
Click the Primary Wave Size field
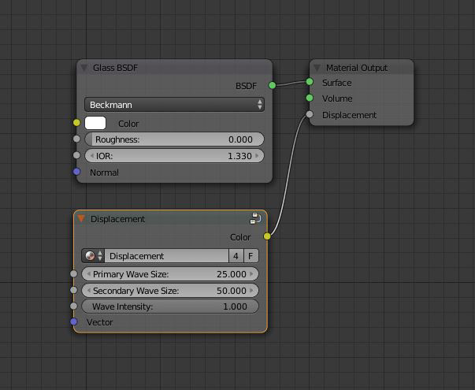[x=170, y=274]
